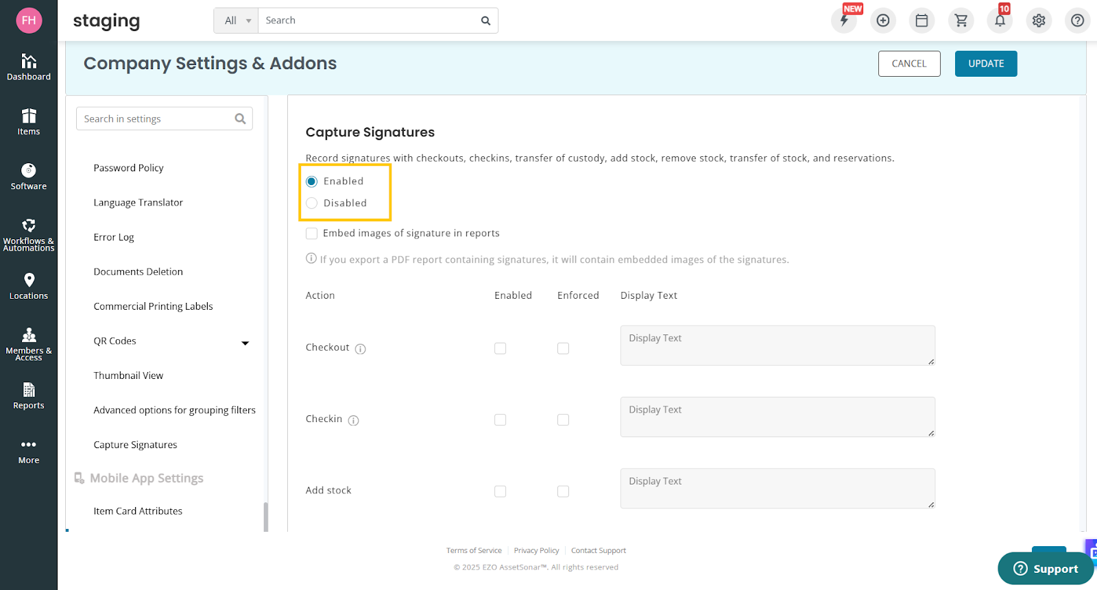This screenshot has height=590, width=1097.
Task: Click the lightning bolt NEW icon
Action: pyautogui.click(x=845, y=21)
